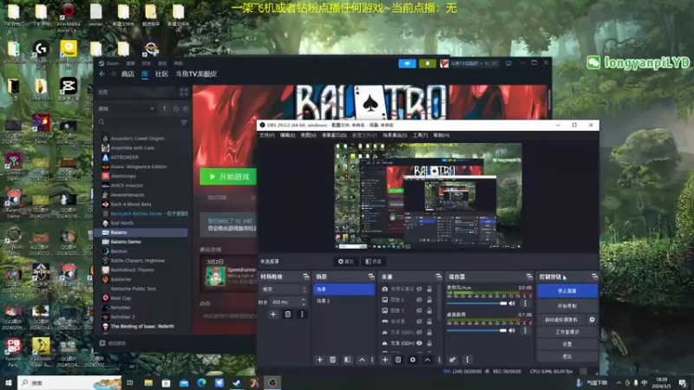Open OBS Studio from the taskbar
Screen dimensions: 694x390
tap(272, 382)
